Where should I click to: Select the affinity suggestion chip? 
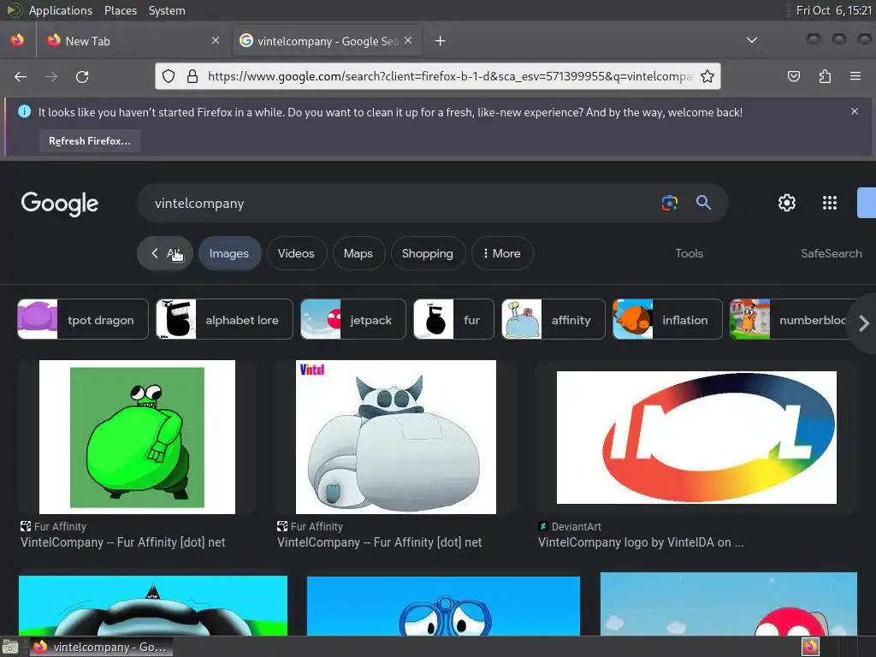coord(553,320)
